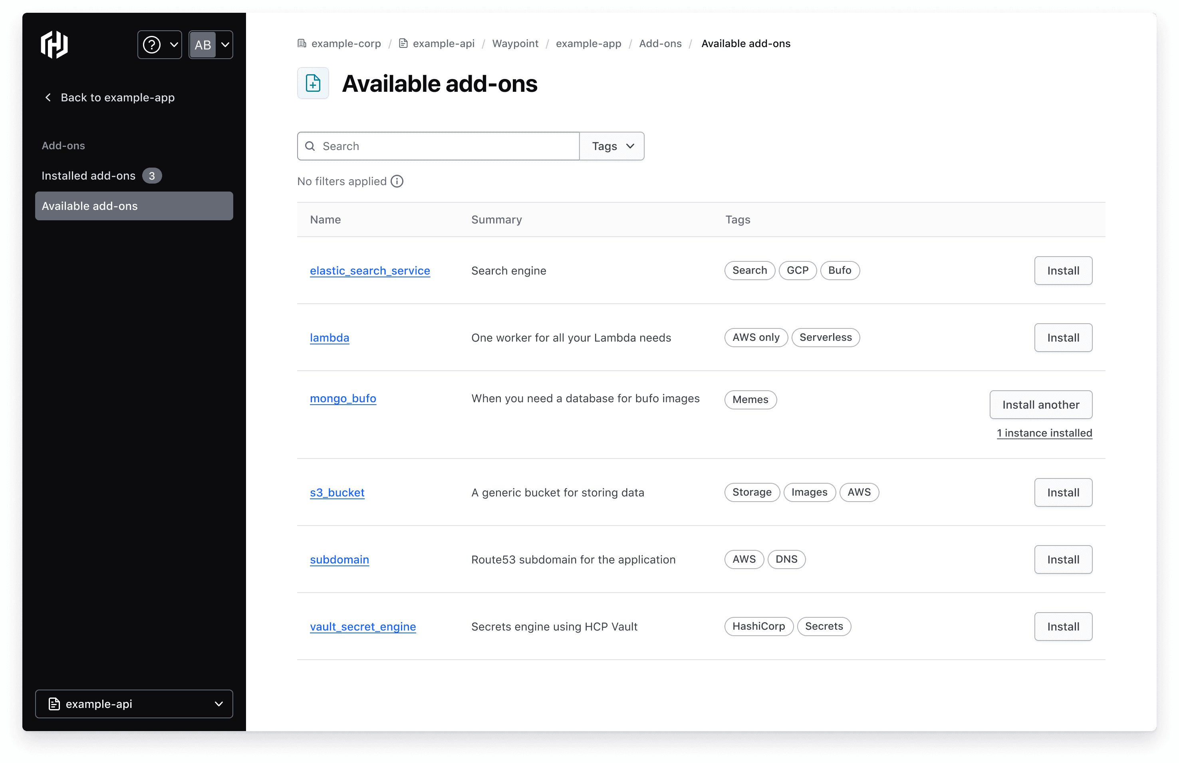Click the HashiCorp logo
Viewport: 1179px width, 763px height.
54,45
